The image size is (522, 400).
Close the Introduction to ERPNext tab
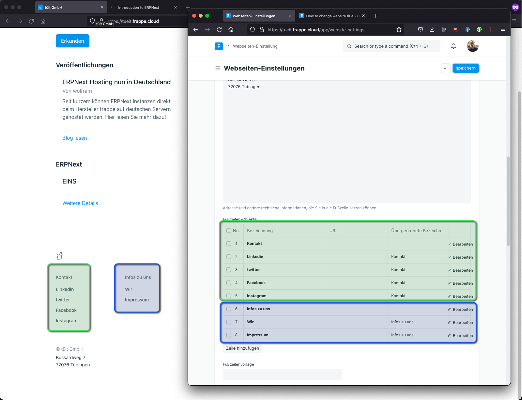click(176, 7)
